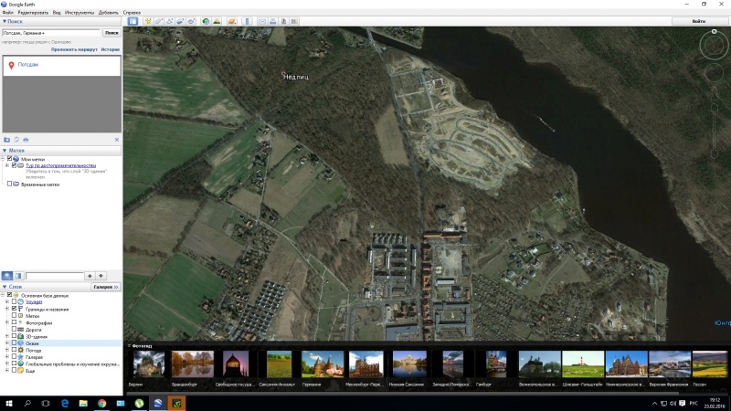The height and width of the screenshot is (411, 731).
Task: Click the print toolbar icon
Action: point(273,20)
